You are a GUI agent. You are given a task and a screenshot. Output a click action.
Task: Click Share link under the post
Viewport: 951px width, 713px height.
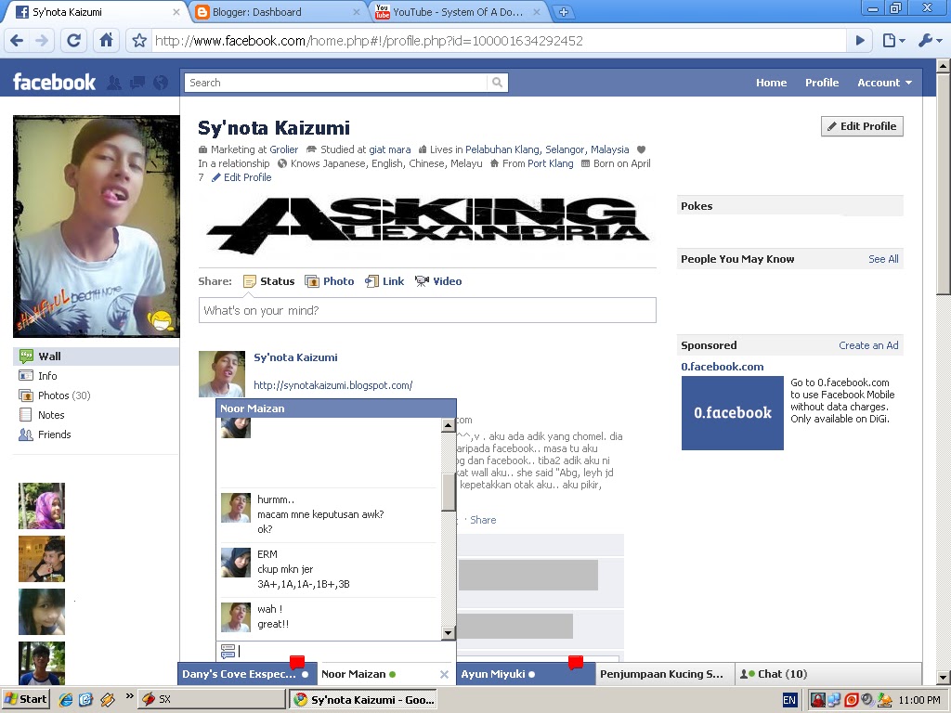coord(483,520)
